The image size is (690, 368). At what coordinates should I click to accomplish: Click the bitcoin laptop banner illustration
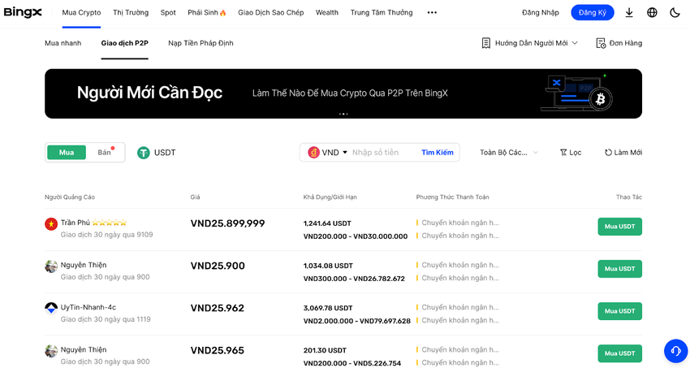click(576, 93)
